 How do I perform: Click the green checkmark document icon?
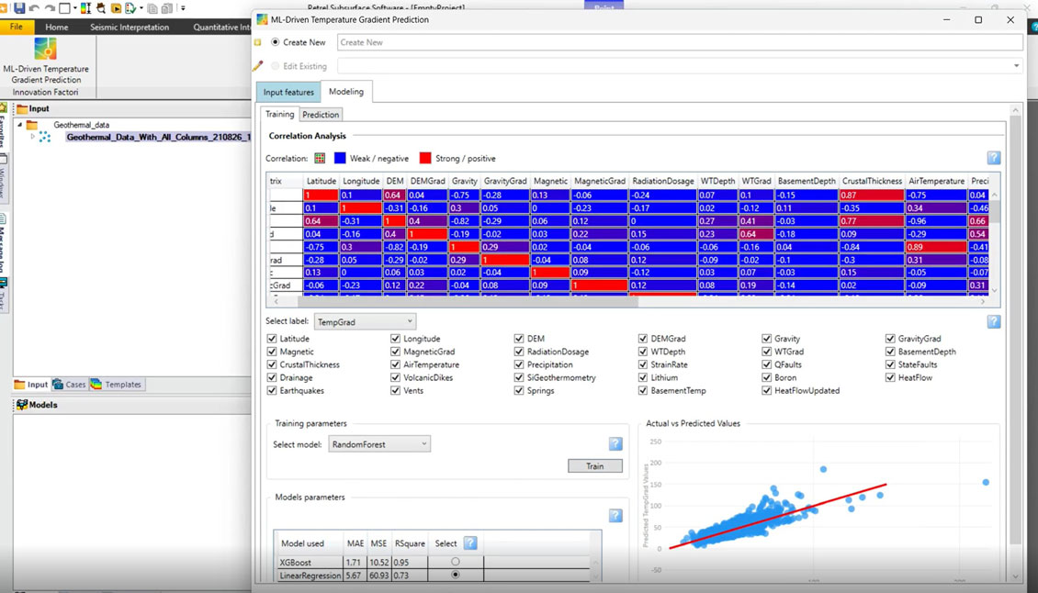coord(130,8)
